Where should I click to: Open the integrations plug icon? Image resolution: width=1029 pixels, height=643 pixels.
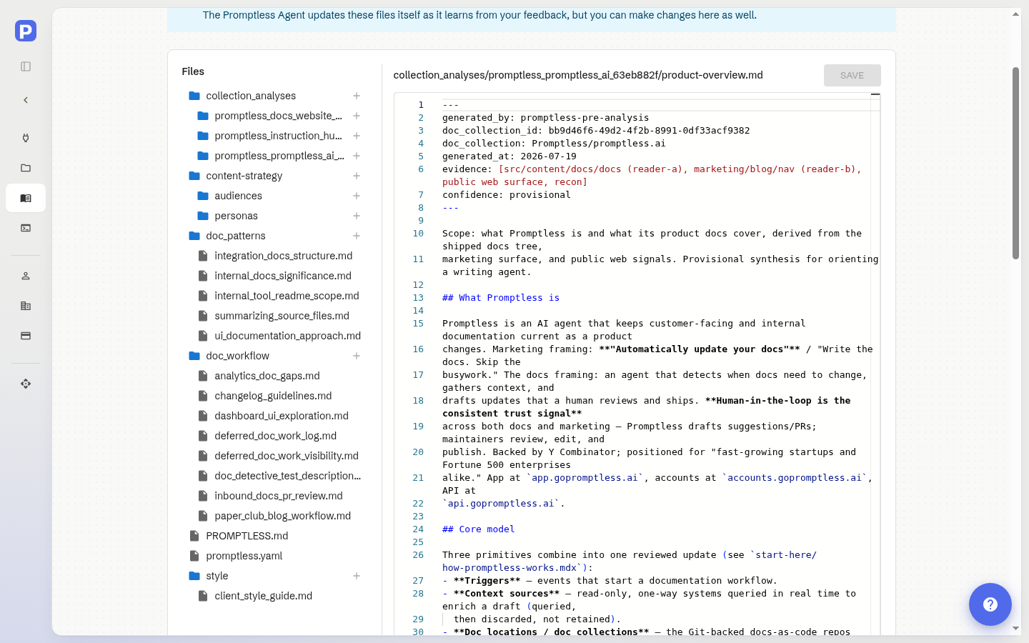tap(26, 138)
